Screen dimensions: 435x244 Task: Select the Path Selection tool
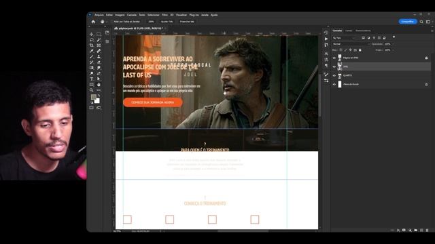[x=99, y=79]
